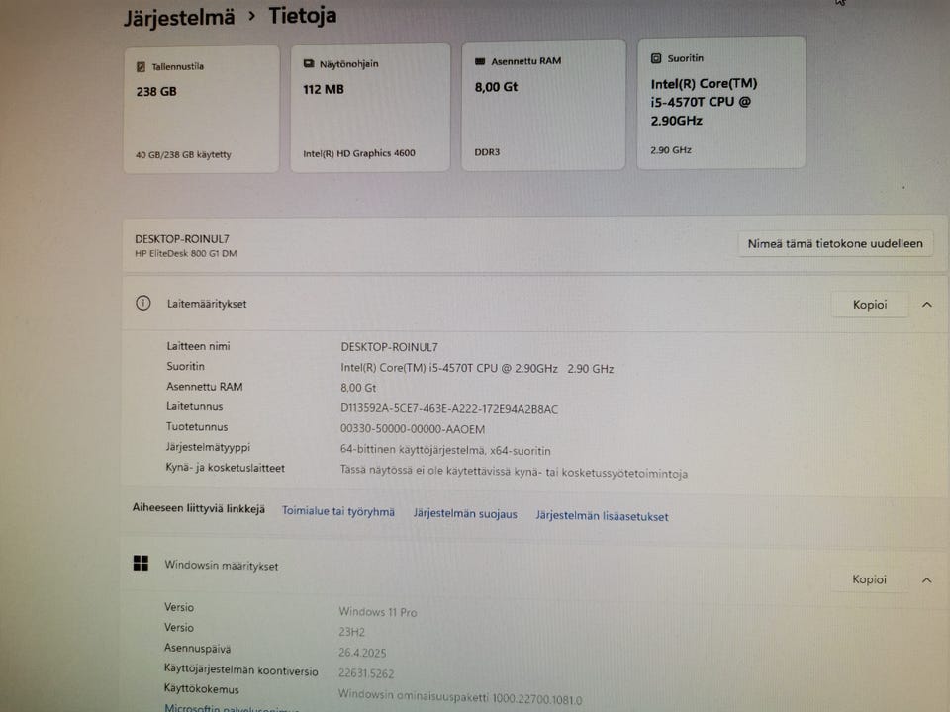Viewport: 950px width, 712px height.
Task: Open the Näytönohjain 112 MB card
Action: (370, 107)
